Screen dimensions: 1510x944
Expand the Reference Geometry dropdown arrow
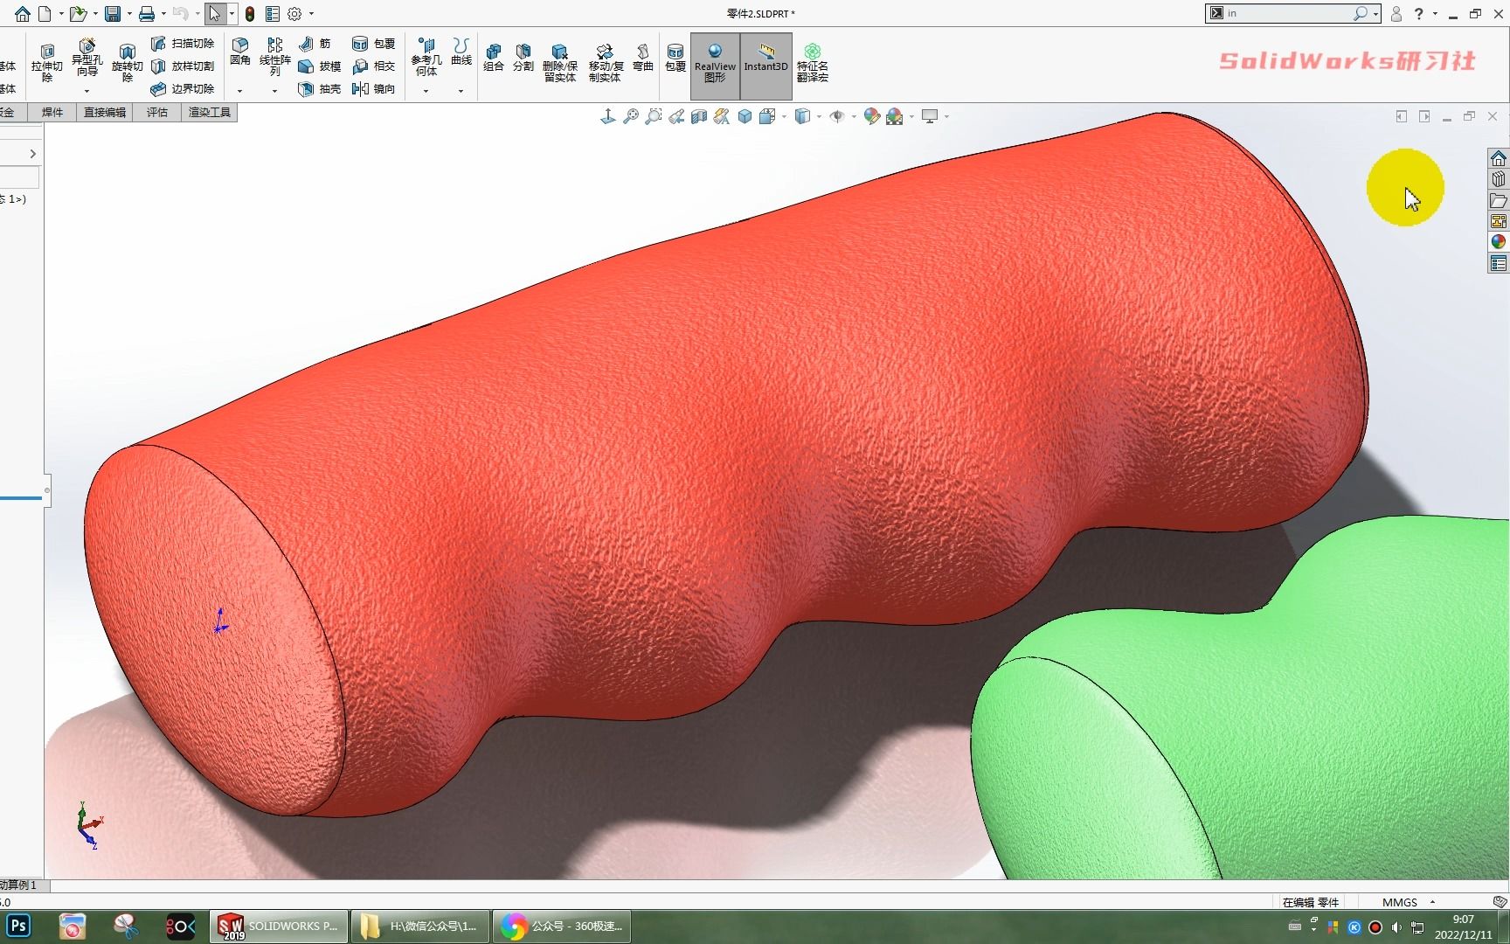tap(426, 91)
